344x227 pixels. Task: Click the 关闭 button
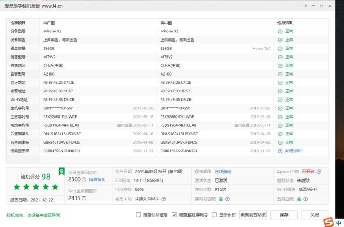pyautogui.click(x=314, y=215)
